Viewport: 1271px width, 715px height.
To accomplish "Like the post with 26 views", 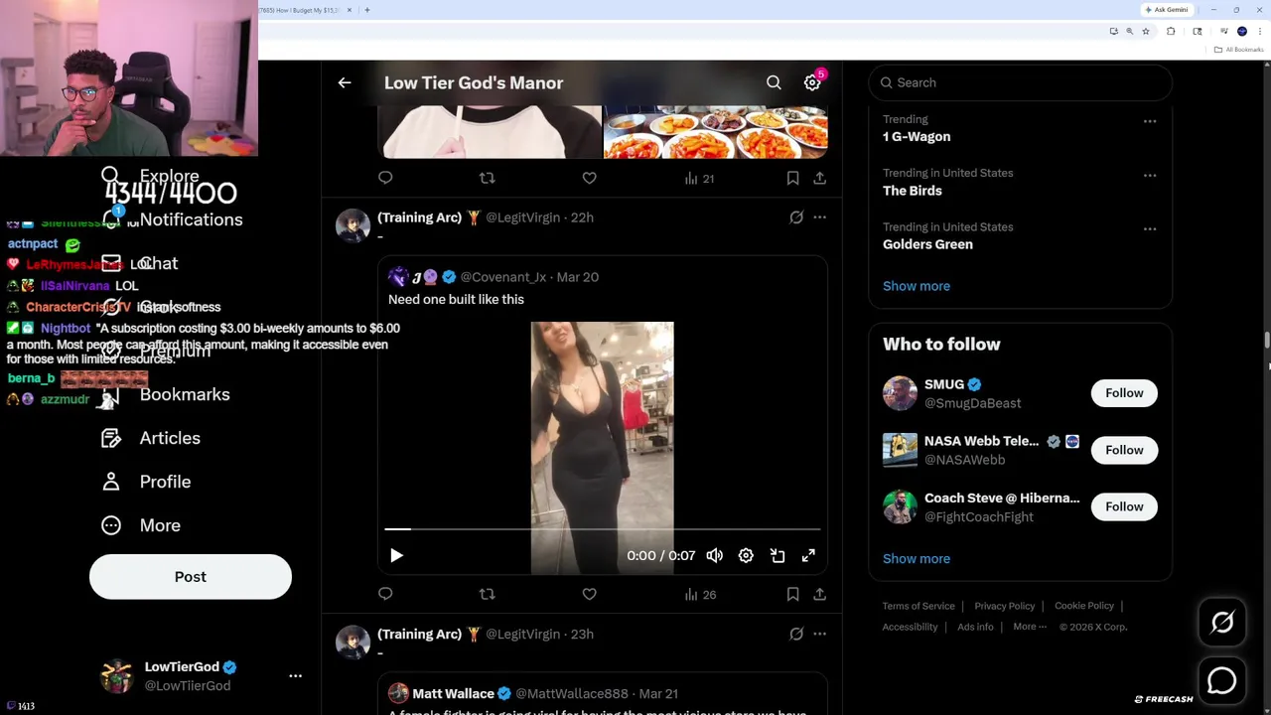I will pyautogui.click(x=589, y=594).
